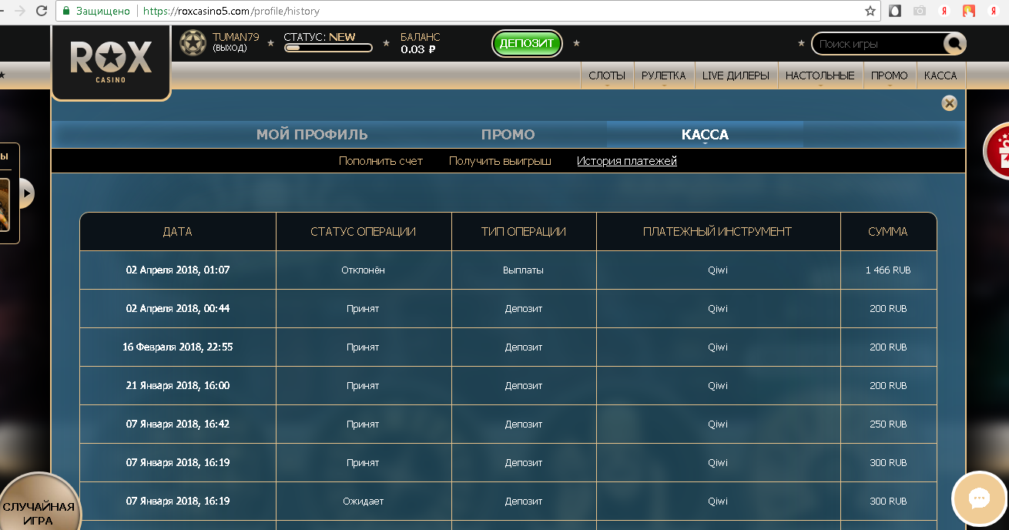Click the ПЛАТЕЖНЫЙ ИНСТРУМЕНТ column header

[x=718, y=231]
